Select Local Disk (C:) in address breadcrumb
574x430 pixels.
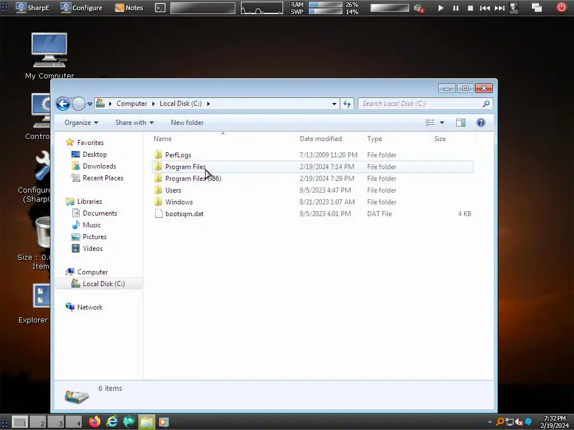coord(180,104)
